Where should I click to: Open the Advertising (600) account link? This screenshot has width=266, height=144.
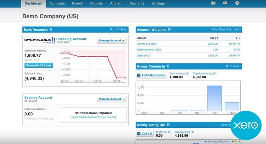click(147, 44)
